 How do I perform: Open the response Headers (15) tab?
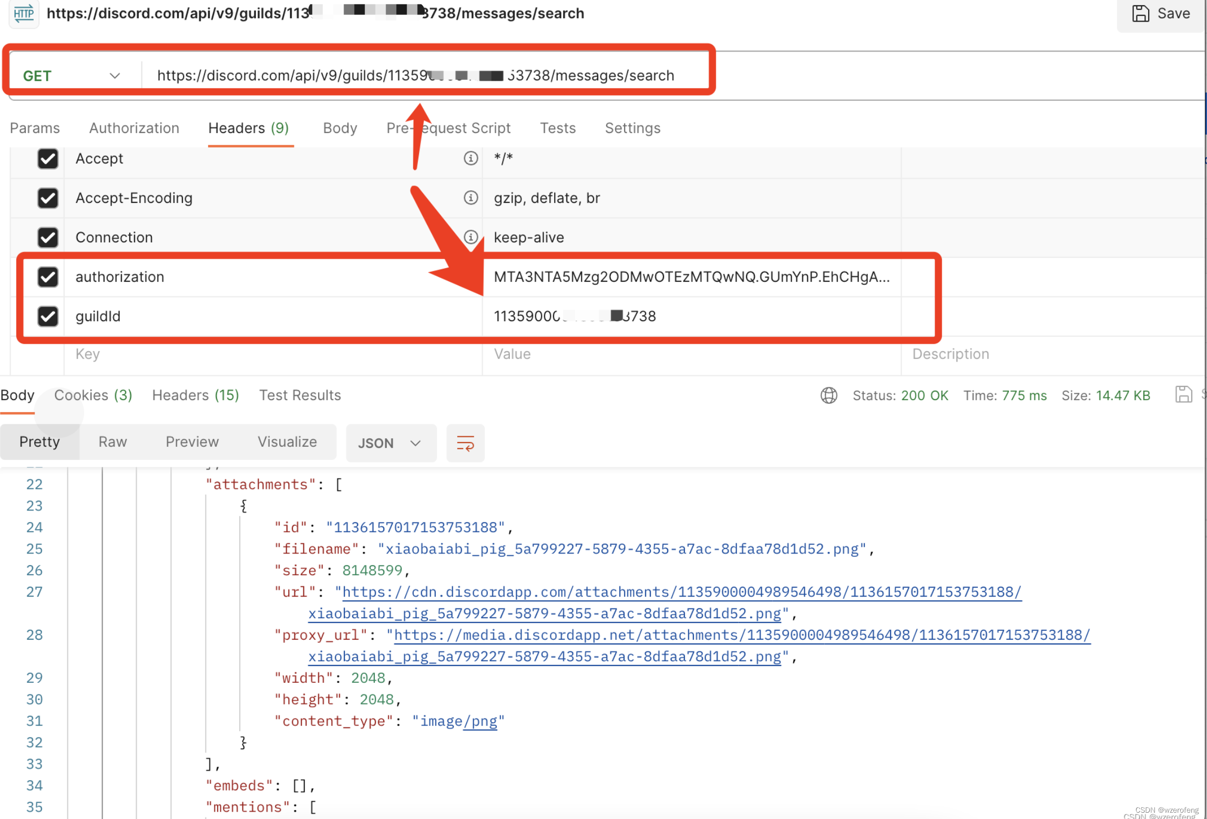(x=196, y=395)
